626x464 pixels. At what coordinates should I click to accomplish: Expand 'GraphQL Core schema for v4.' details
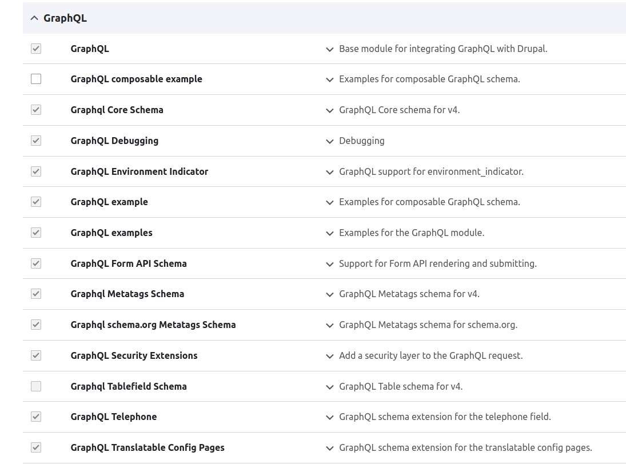(330, 110)
